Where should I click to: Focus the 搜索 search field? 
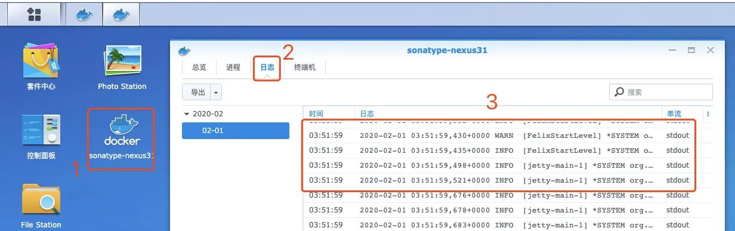(661, 92)
